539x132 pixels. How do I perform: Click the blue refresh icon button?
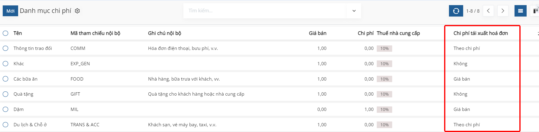click(456, 11)
